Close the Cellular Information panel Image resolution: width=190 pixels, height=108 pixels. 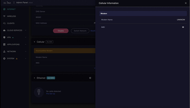tap(186, 3)
